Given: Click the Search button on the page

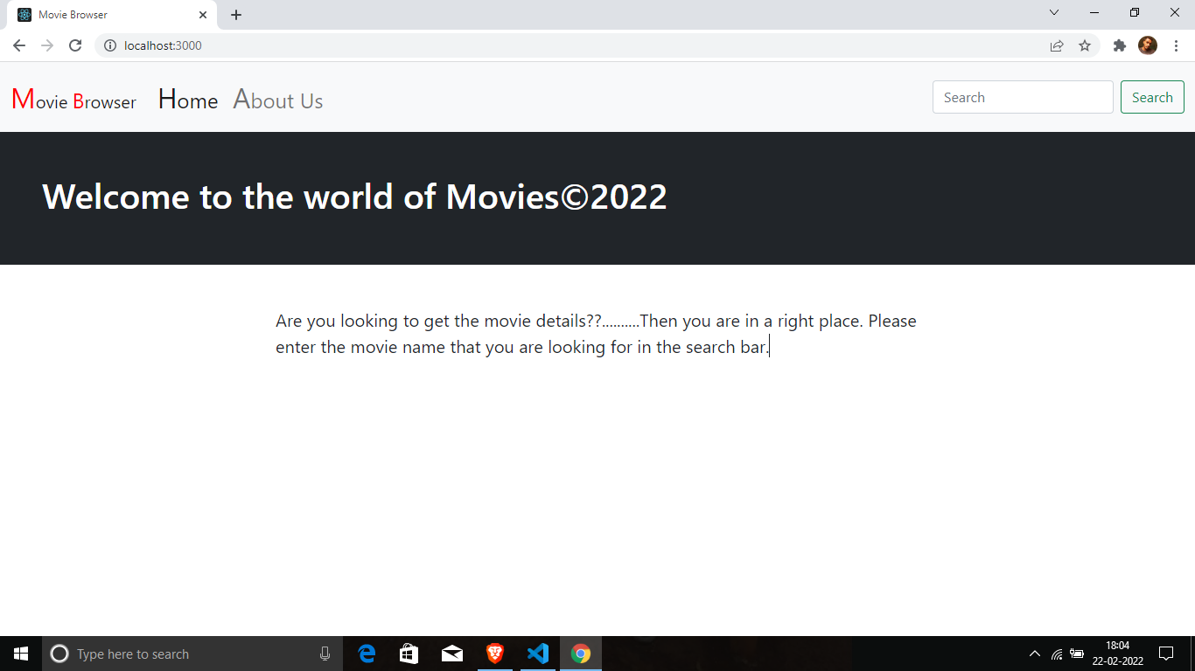Looking at the screenshot, I should tap(1152, 97).
